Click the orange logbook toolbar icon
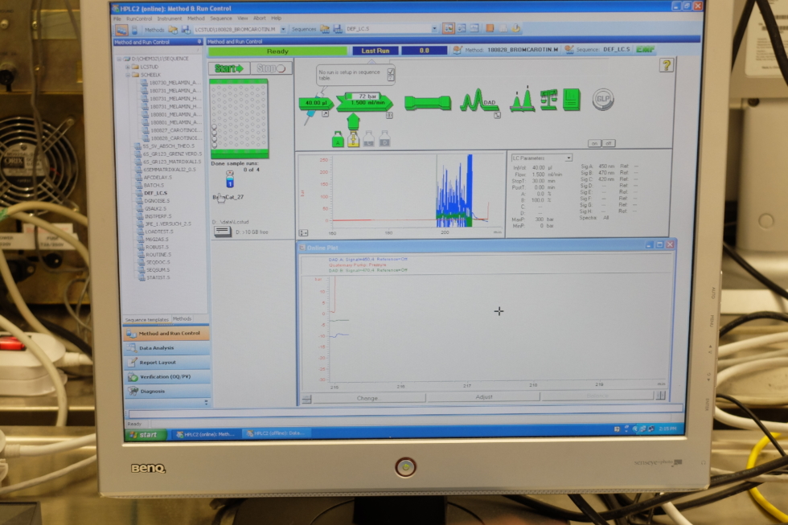 tap(490, 29)
